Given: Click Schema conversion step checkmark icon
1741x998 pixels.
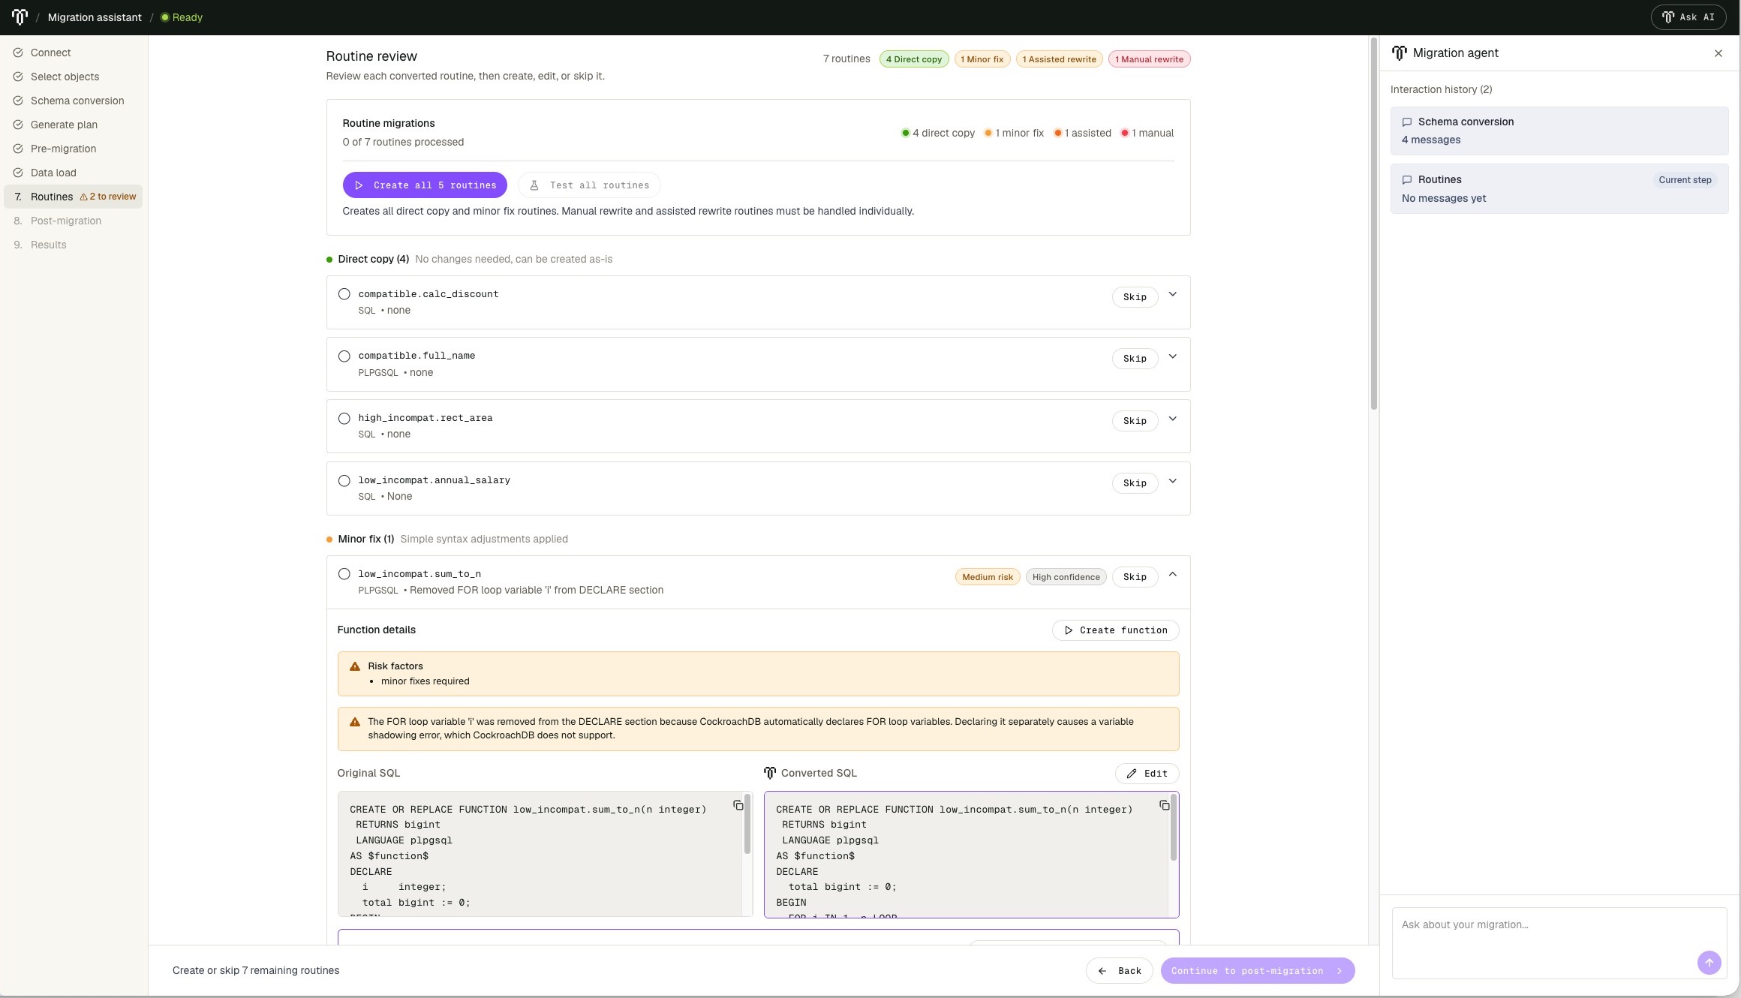Looking at the screenshot, I should click(x=18, y=101).
